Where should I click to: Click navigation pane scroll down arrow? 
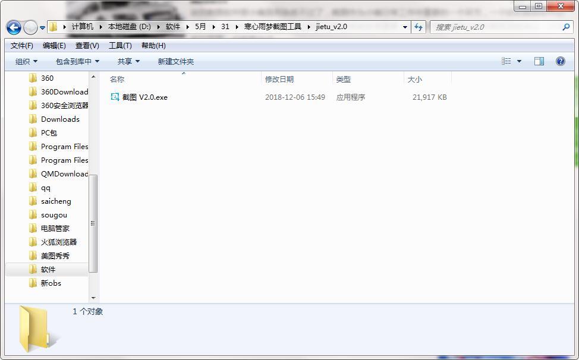[x=93, y=298]
